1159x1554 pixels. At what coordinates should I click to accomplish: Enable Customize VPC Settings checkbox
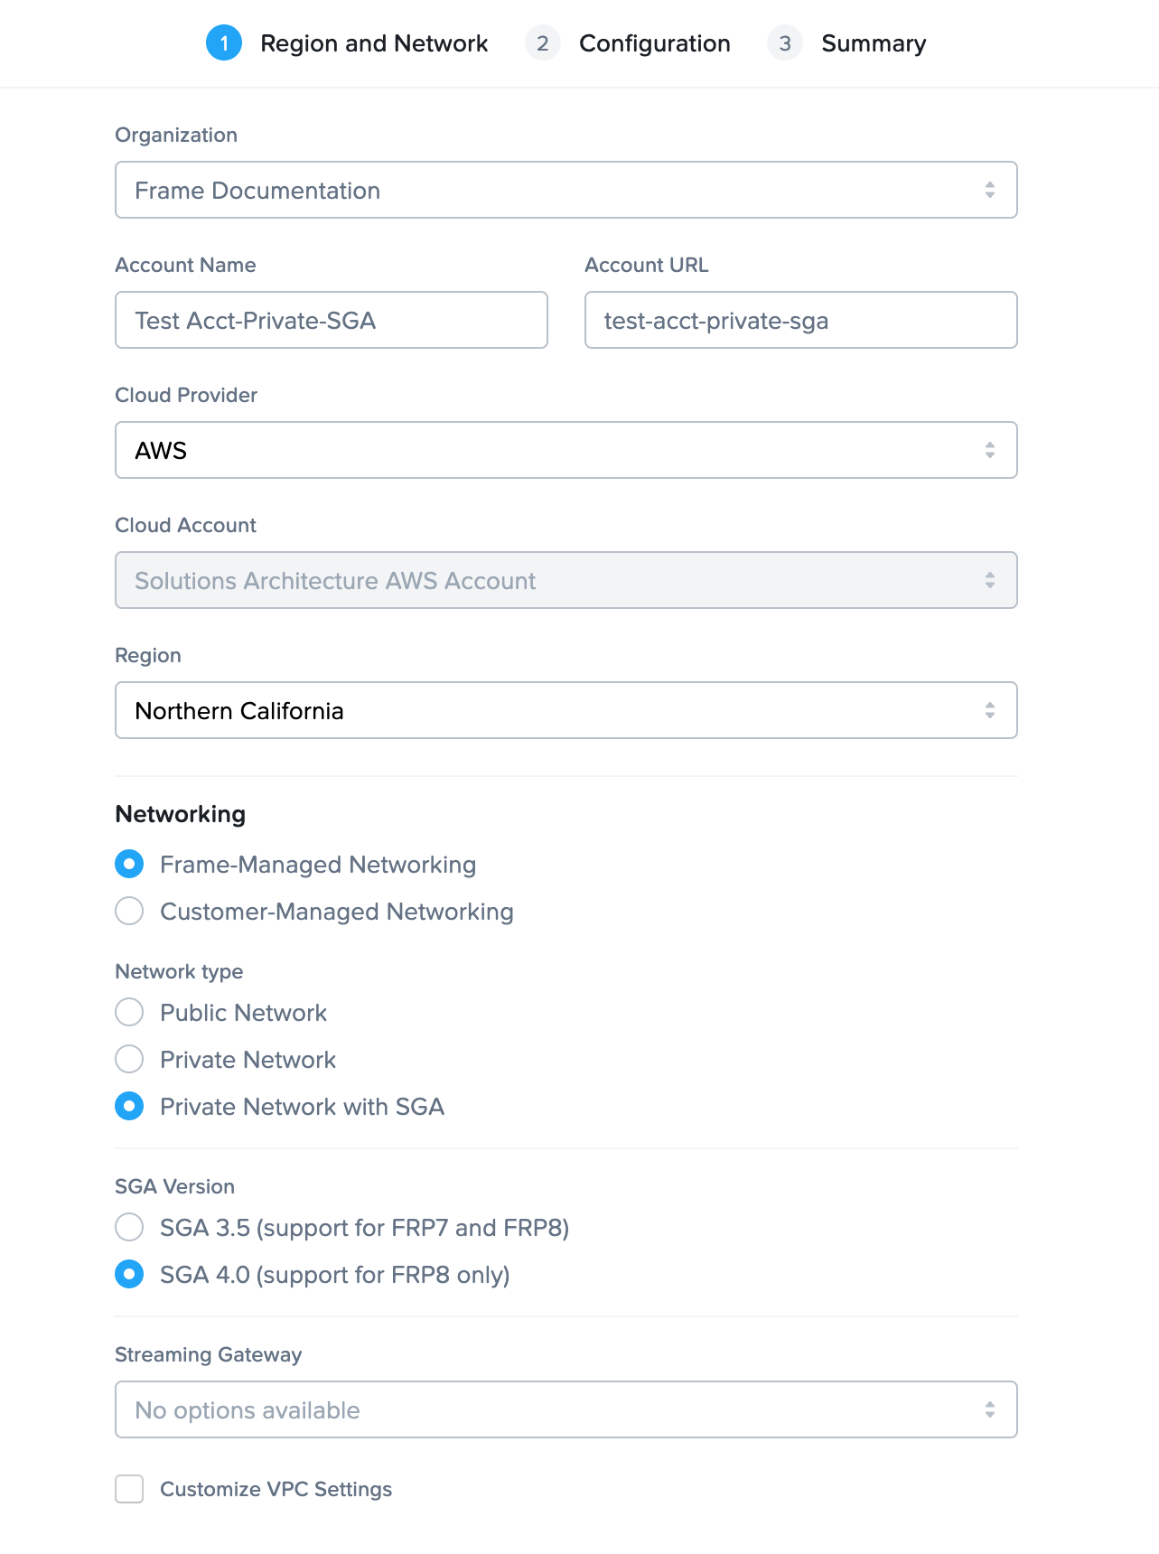tap(129, 1489)
